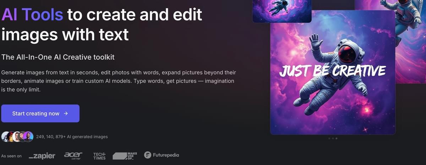
Task: Click the partially visible astronaut image at right
Action: pos(411,42)
